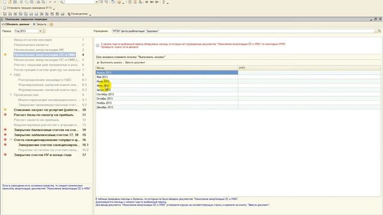Screen dimensions: 383x215
Task: Click the M memory button in top toolbar
Action: coord(147,2)
